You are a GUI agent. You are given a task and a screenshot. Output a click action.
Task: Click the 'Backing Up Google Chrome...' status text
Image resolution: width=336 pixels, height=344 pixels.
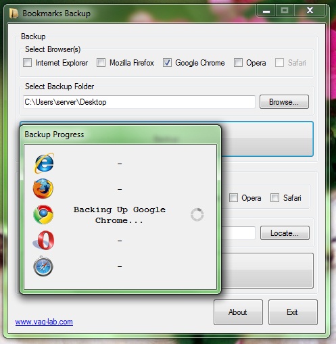click(x=120, y=215)
